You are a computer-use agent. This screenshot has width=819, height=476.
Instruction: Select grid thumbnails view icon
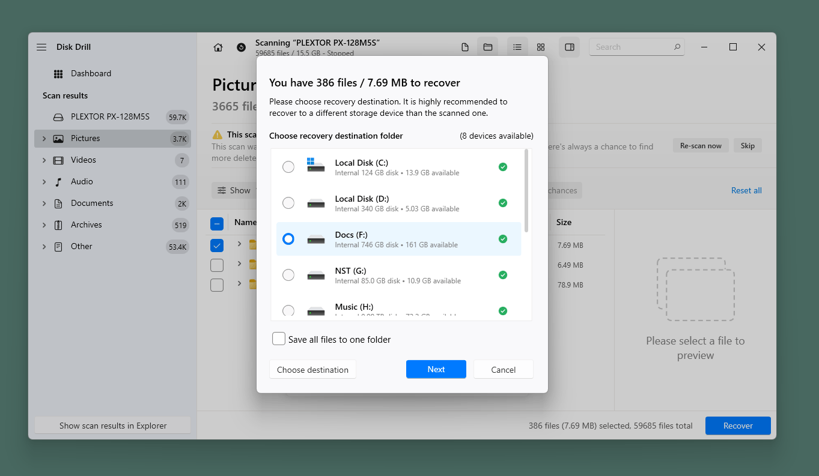click(x=541, y=47)
